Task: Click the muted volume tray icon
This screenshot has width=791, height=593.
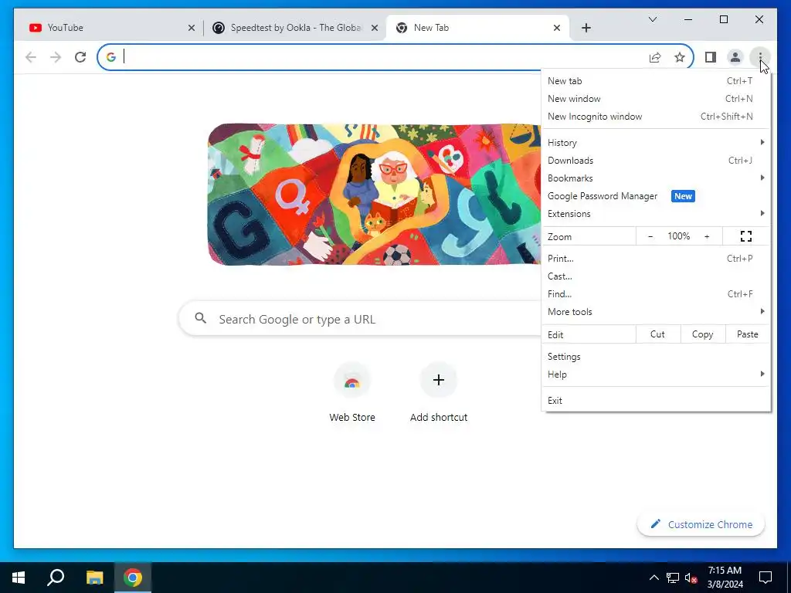Action: tap(691, 578)
